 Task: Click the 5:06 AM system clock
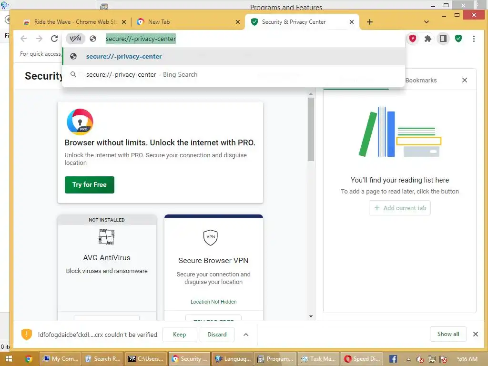(x=467, y=359)
